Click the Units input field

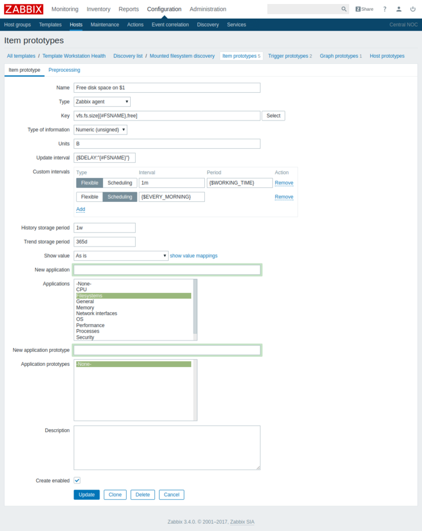pos(167,143)
